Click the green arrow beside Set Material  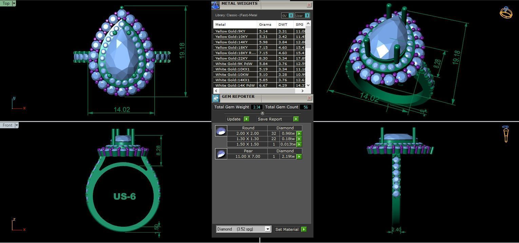[x=304, y=229]
